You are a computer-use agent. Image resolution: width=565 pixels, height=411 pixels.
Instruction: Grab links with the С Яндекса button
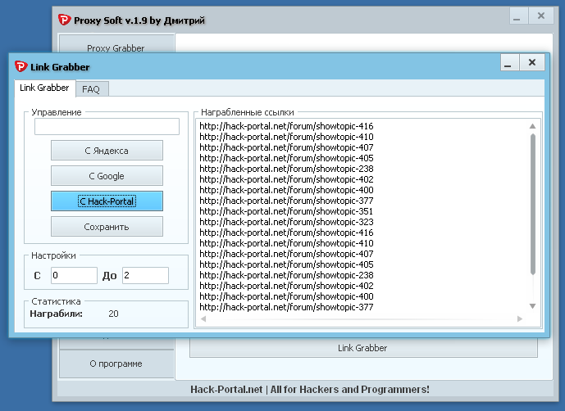[x=107, y=151]
